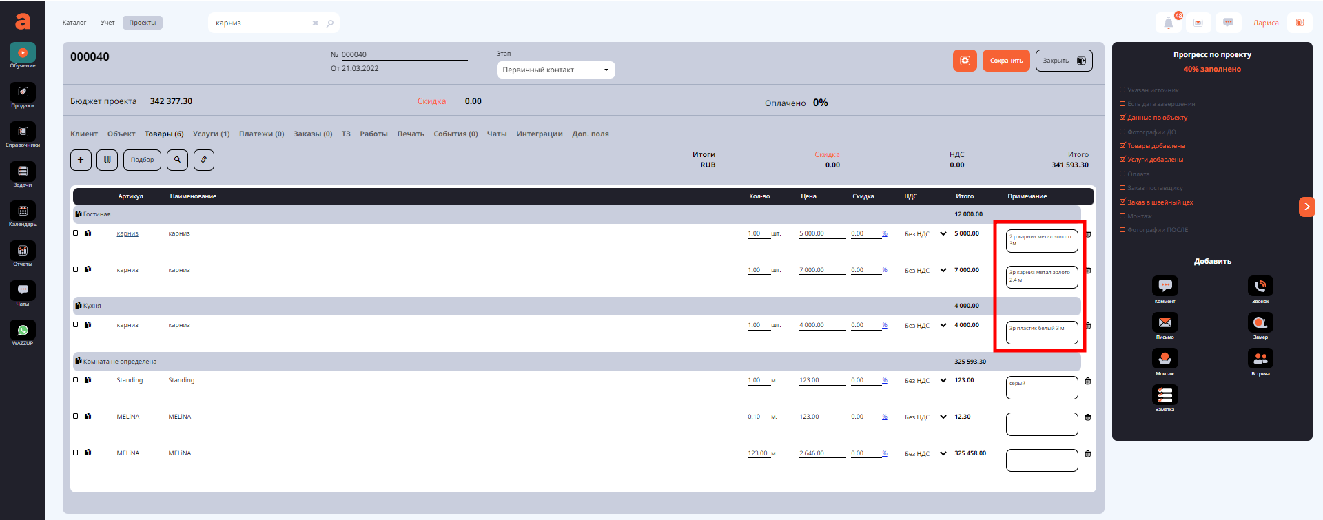Open the Платежи (0) tab

point(261,134)
